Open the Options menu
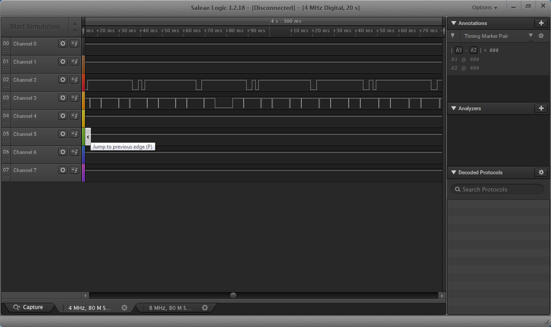The width and height of the screenshot is (551, 327). pos(485,7)
